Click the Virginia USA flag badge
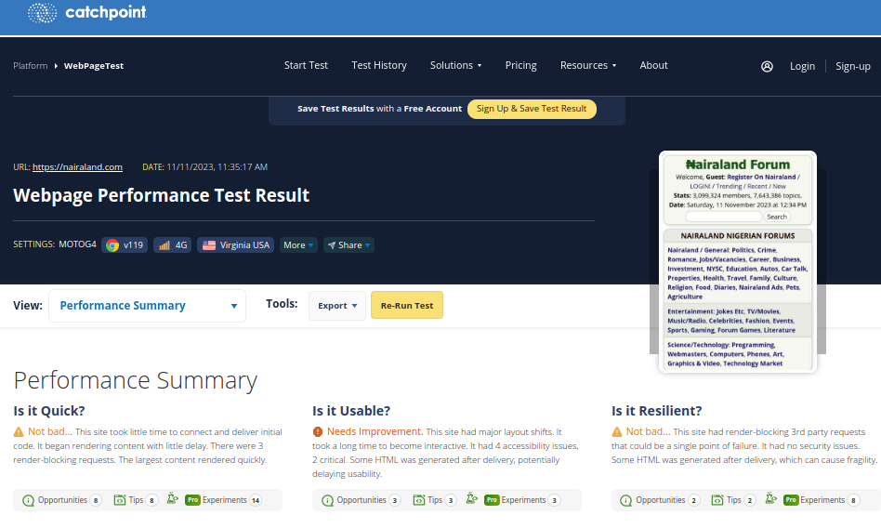This screenshot has width=881, height=528. tap(236, 245)
